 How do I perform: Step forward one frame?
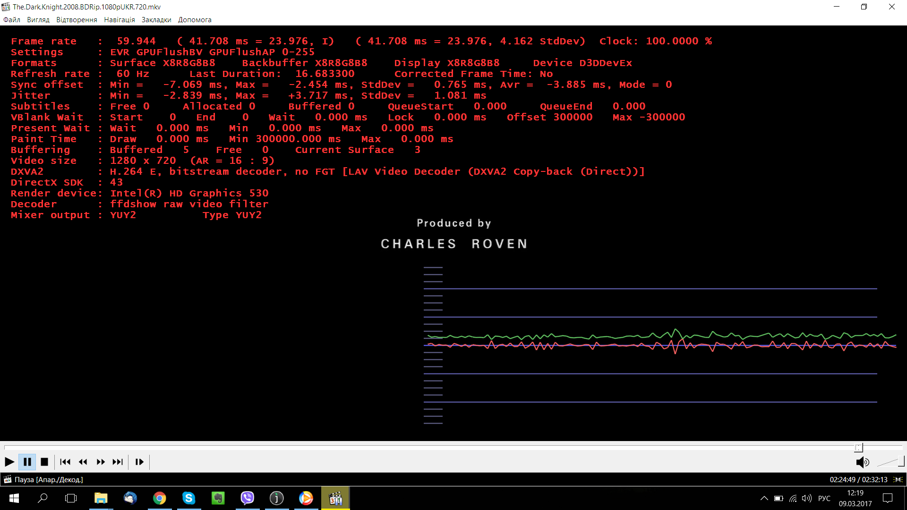click(139, 462)
